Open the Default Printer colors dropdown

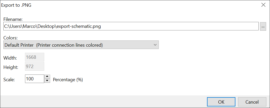click(x=81, y=45)
